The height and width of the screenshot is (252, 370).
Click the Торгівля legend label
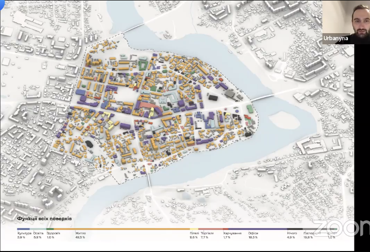click(x=207, y=234)
